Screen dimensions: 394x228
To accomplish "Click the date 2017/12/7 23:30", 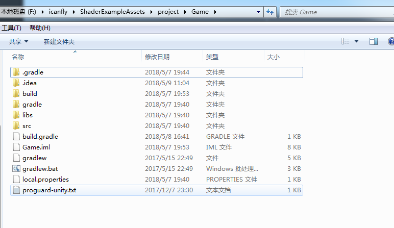I will coord(169,190).
